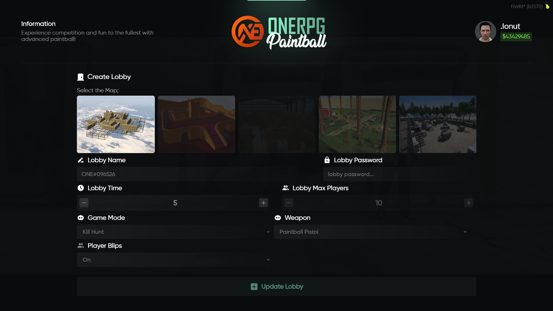Click the Lobby Max Players value 10
The width and height of the screenshot is (553, 311).
click(379, 203)
